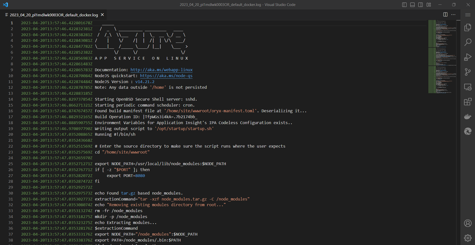Click 'Starting periodic command scheduler: cron.'
Image resolution: width=475 pixels, height=245 pixels.
point(145,105)
